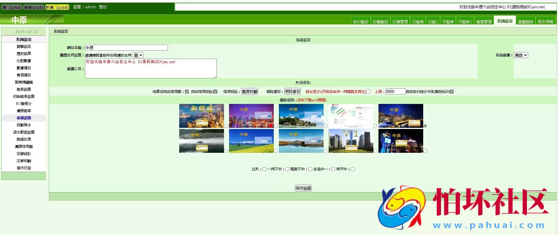The width and height of the screenshot is (558, 235).
Task: Open 歷史結算 in the sidebar
Action: coord(24,54)
